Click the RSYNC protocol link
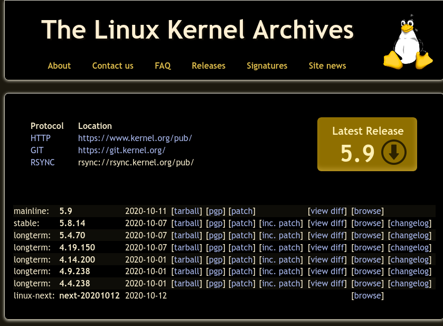This screenshot has width=443, height=326. pyautogui.click(x=42, y=162)
